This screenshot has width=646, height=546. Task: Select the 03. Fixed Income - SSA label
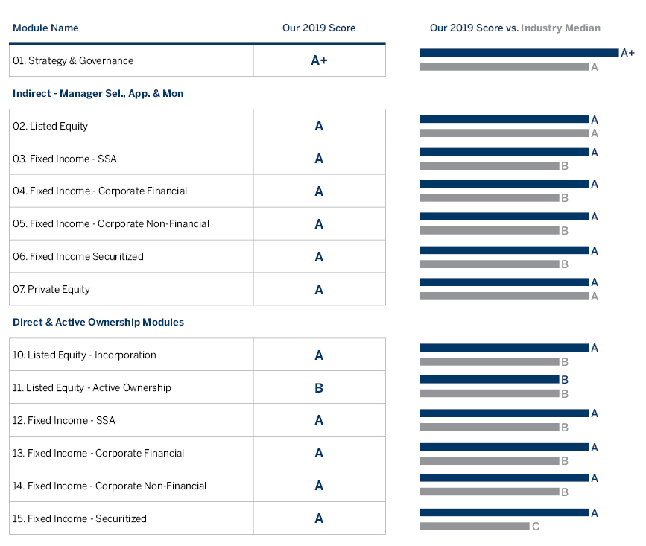(x=65, y=159)
